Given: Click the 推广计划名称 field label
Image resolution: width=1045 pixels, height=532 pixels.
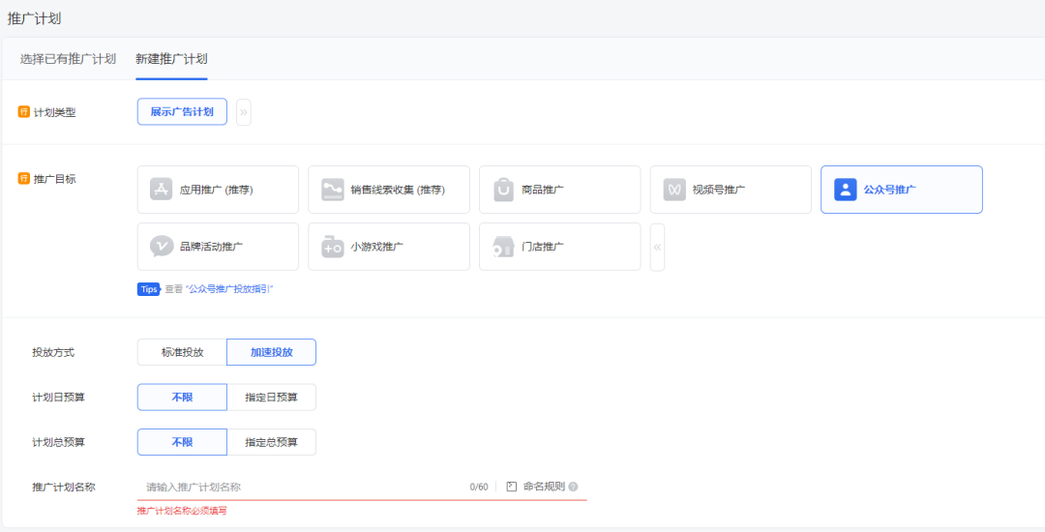Looking at the screenshot, I should (64, 487).
